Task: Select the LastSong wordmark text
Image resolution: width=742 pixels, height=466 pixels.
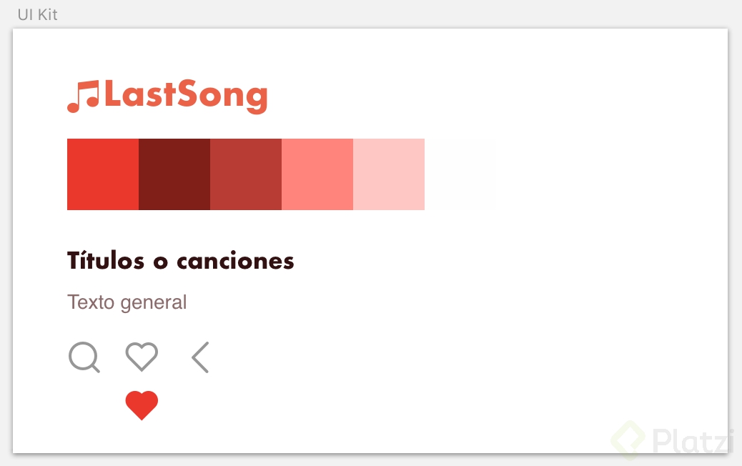Action: click(x=186, y=96)
